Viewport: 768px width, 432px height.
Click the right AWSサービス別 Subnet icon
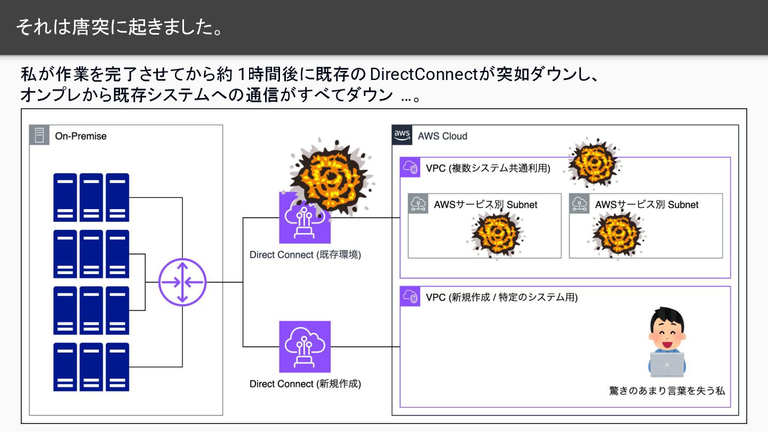[x=579, y=203]
